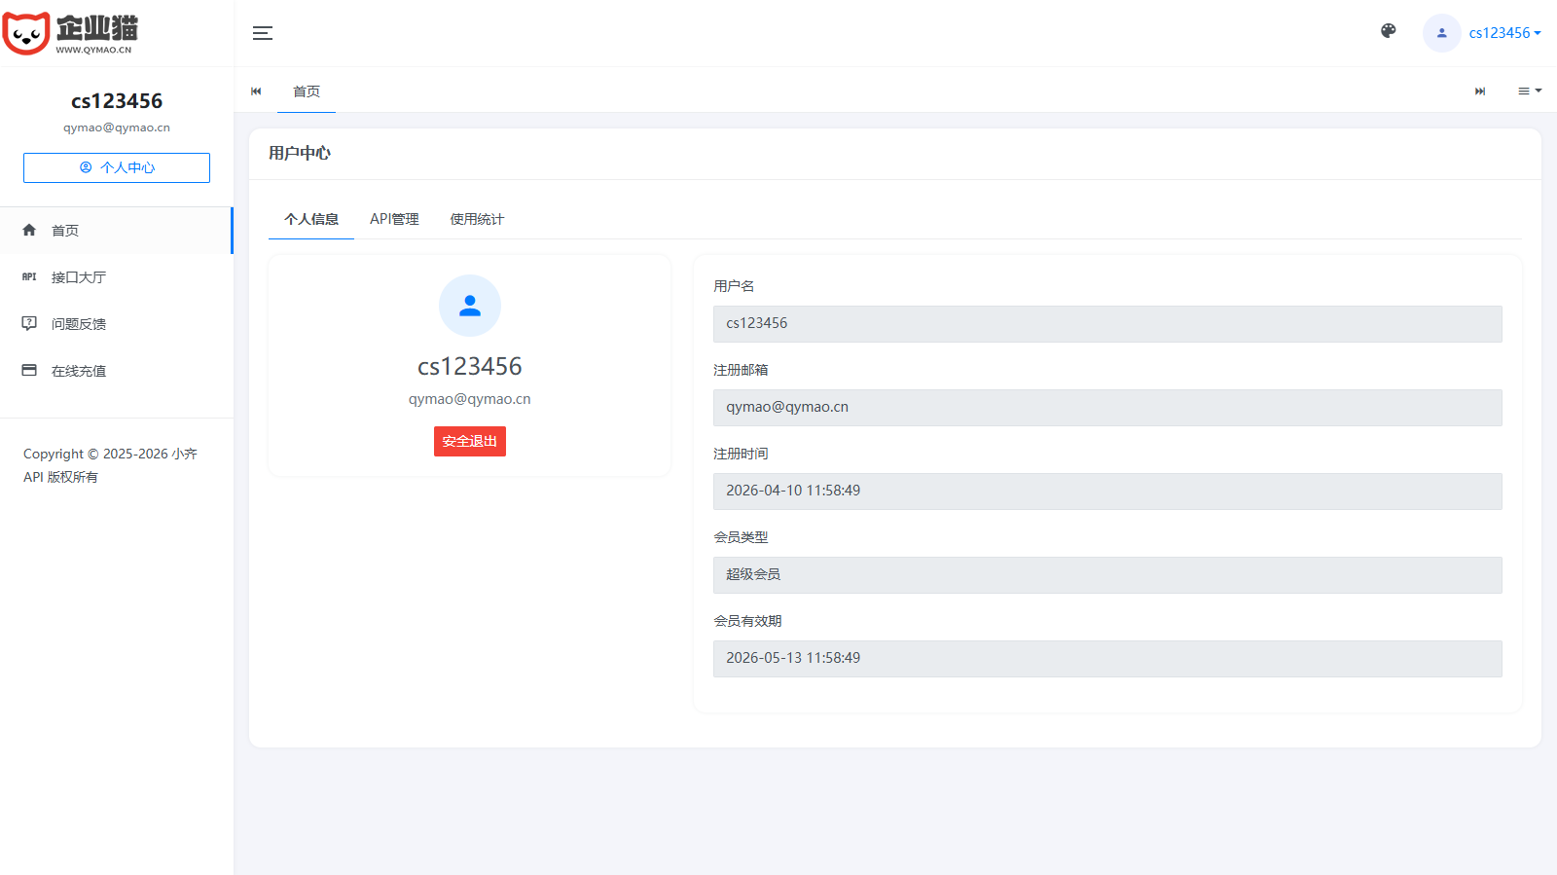This screenshot has height=875, width=1557.
Task: Click the 个人中心 button
Action: [117, 167]
